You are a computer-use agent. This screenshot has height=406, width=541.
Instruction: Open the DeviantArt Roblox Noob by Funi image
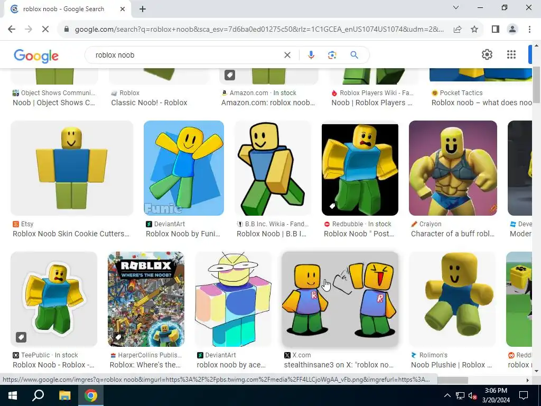(183, 168)
